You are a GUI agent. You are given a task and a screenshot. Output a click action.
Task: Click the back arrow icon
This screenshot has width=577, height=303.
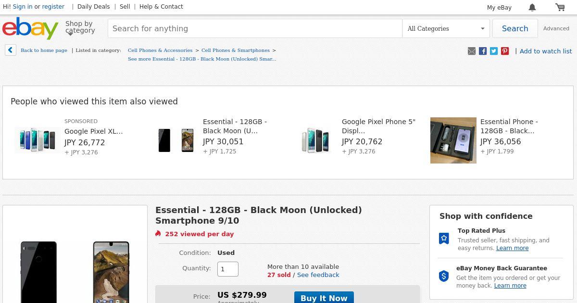click(11, 50)
